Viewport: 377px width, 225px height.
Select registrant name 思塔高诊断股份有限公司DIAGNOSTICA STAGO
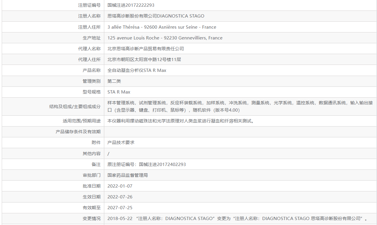(x=156, y=16)
